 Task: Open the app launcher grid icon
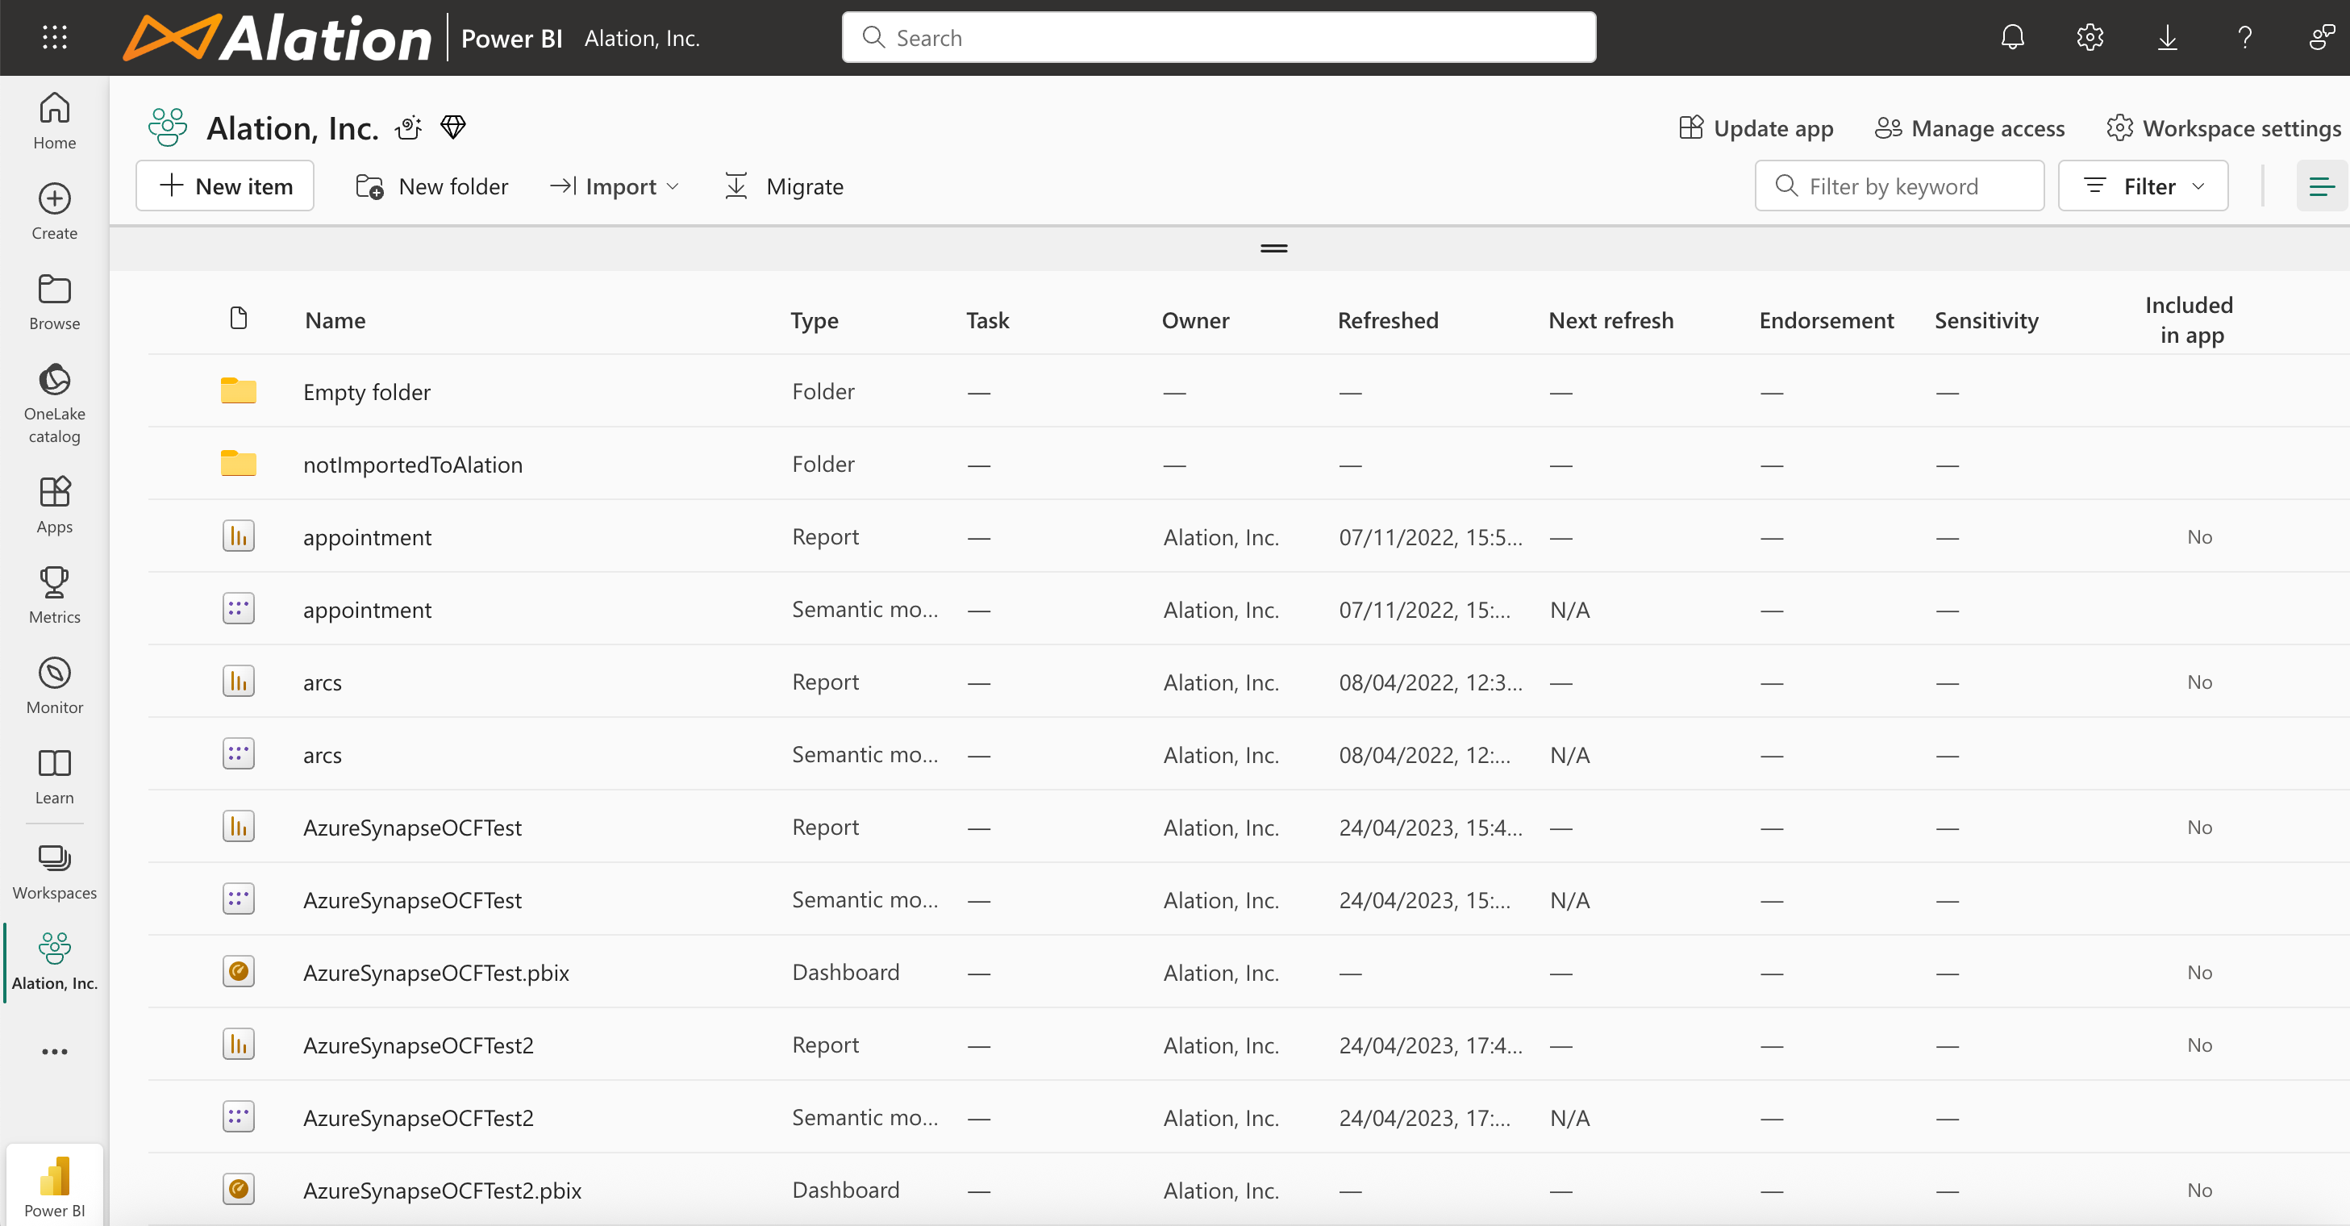(55, 37)
